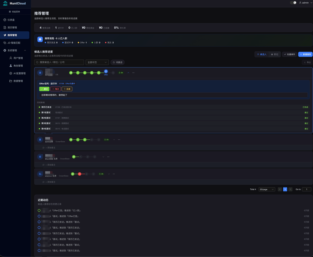Click the note field reading 在职期间推荐的

tap(173, 95)
